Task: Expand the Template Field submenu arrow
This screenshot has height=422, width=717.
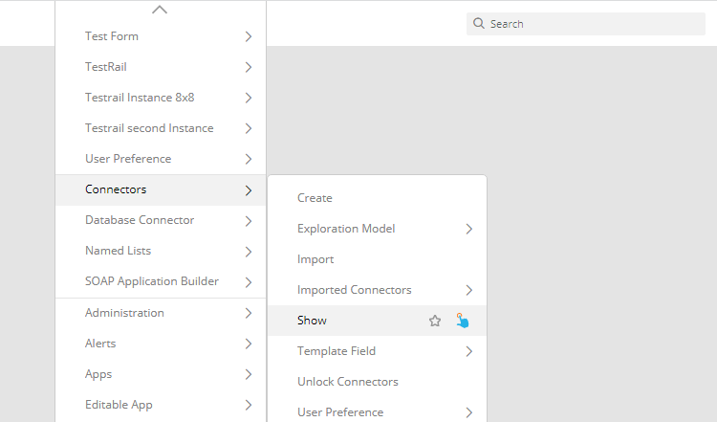Action: click(469, 351)
